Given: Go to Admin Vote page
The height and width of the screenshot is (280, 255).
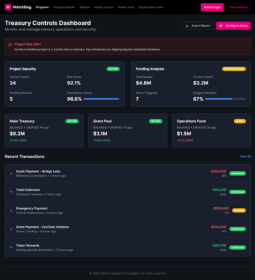Looking at the screenshot, I should click(126, 7).
